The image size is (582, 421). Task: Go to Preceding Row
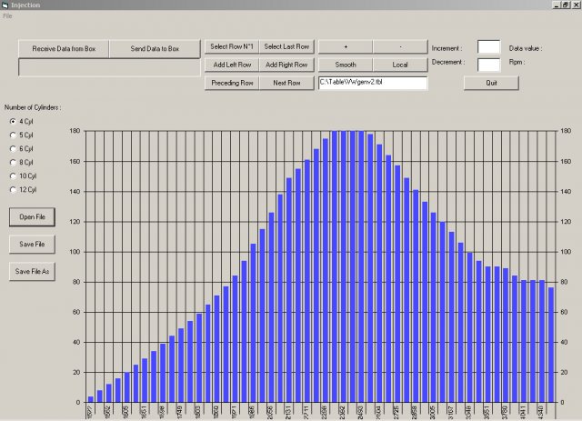[x=232, y=83]
